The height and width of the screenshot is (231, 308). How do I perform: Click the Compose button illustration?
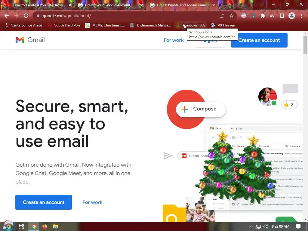201,109
